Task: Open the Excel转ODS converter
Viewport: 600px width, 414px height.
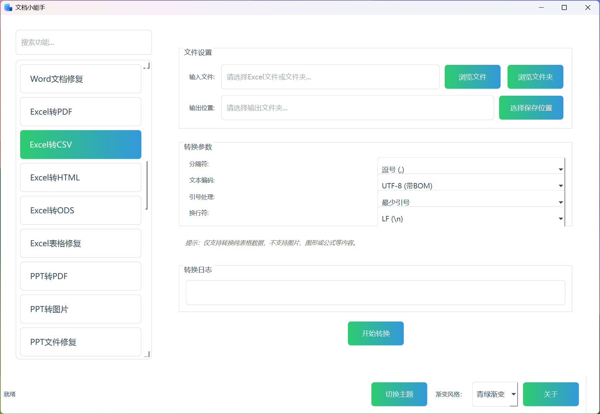Action: tap(80, 210)
